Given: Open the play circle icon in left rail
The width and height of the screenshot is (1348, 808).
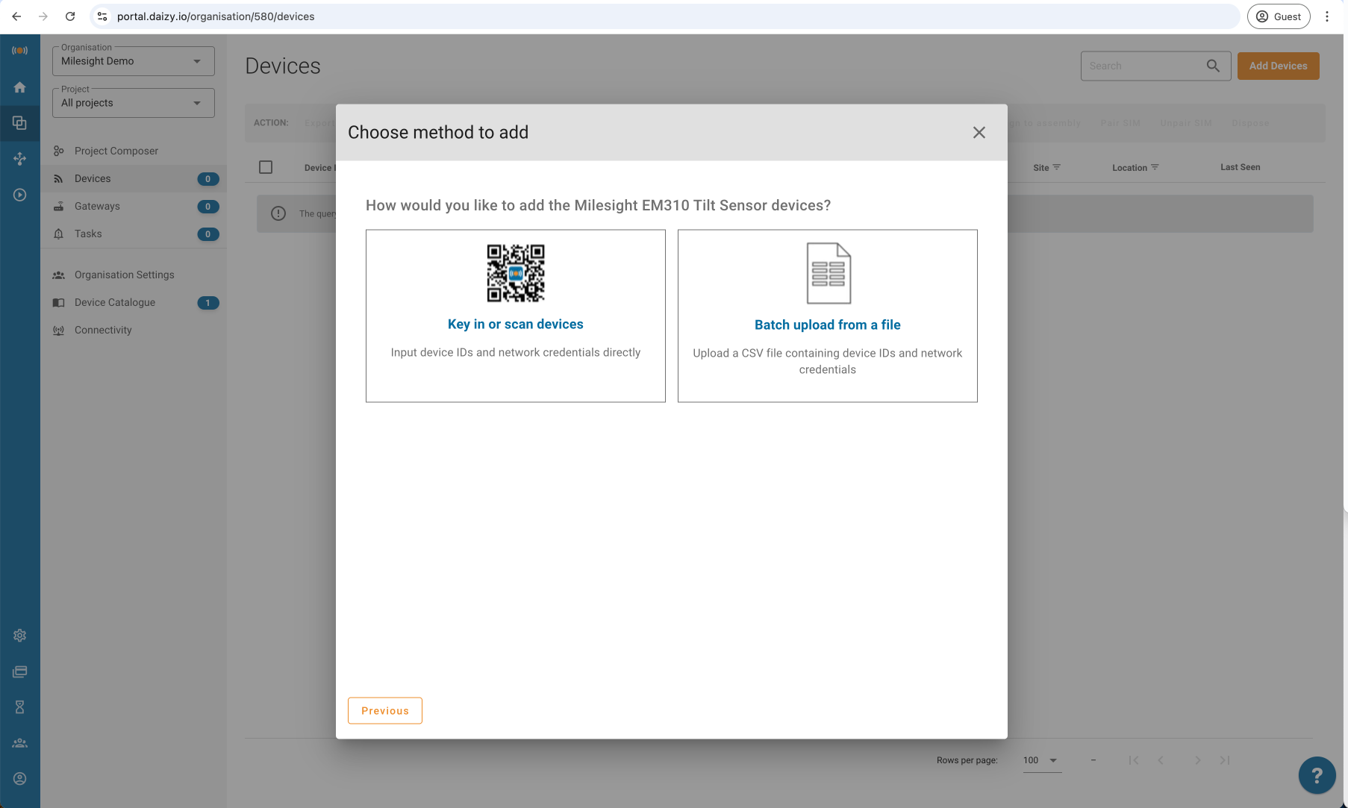Looking at the screenshot, I should click(20, 195).
